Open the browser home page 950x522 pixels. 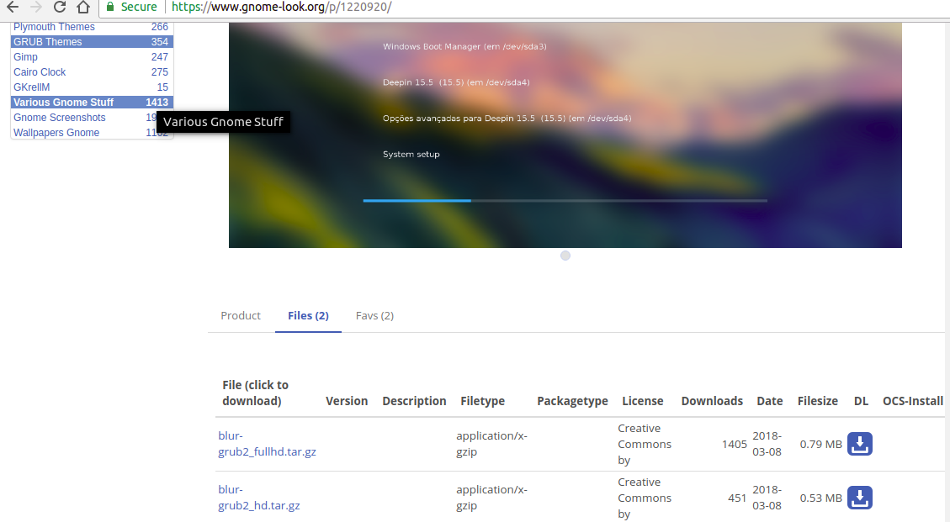tap(83, 8)
